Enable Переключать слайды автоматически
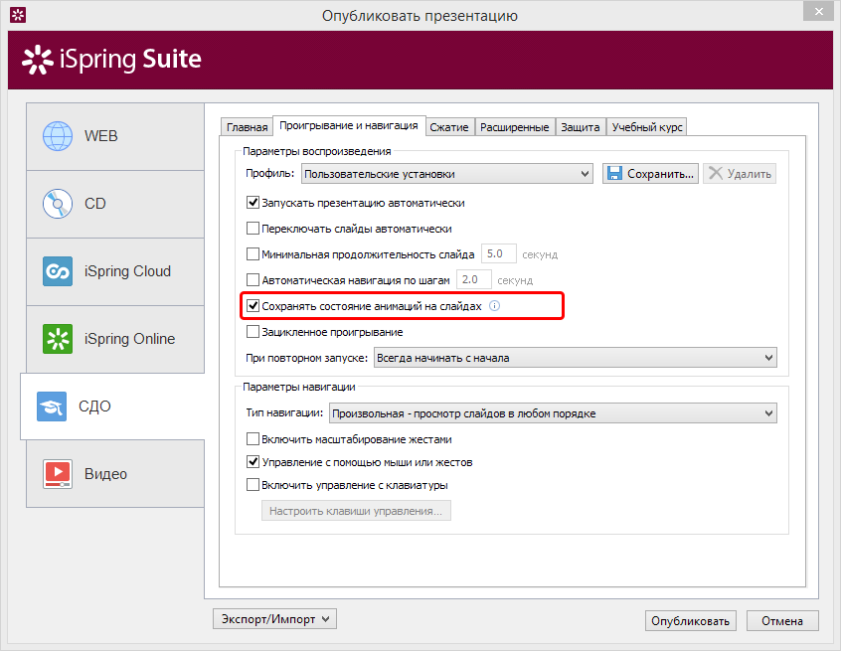The width and height of the screenshot is (841, 651). point(252,229)
